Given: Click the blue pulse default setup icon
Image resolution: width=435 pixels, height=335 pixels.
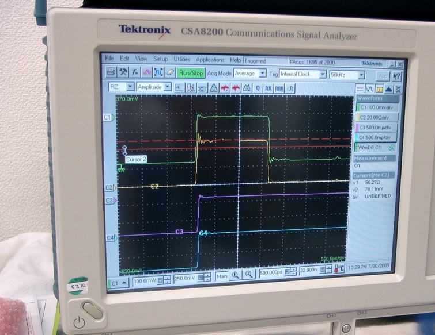Looking at the screenshot, I should [158, 73].
